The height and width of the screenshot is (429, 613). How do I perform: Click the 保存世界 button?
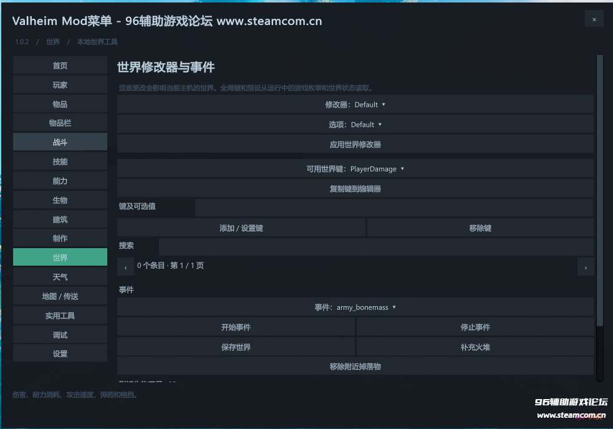click(236, 347)
